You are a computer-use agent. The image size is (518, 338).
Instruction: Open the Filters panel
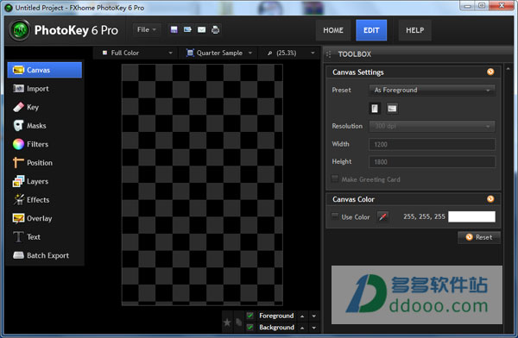[x=45, y=144]
